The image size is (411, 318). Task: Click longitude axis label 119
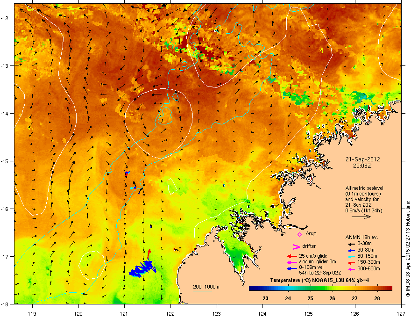click(x=32, y=313)
